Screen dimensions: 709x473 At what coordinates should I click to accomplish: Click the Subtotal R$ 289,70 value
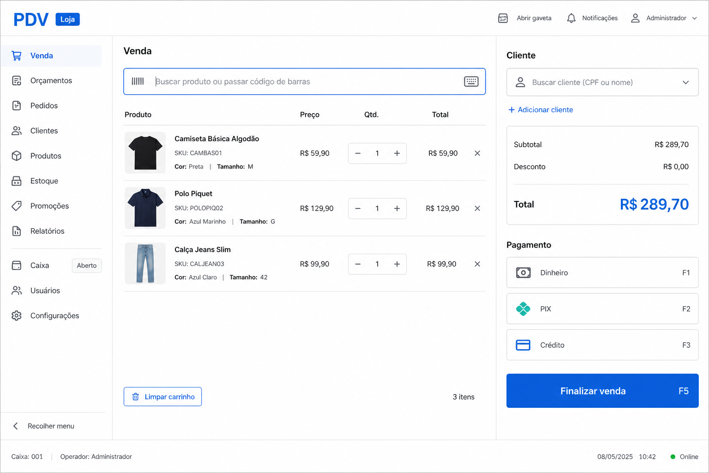tap(672, 145)
